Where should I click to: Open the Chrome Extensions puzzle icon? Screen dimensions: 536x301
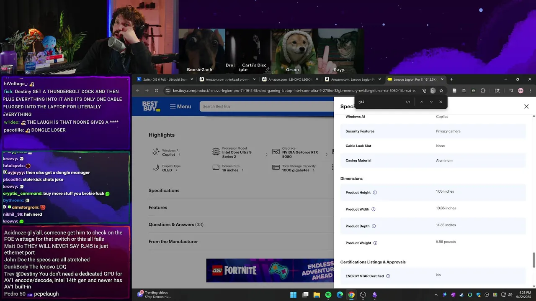[483, 91]
